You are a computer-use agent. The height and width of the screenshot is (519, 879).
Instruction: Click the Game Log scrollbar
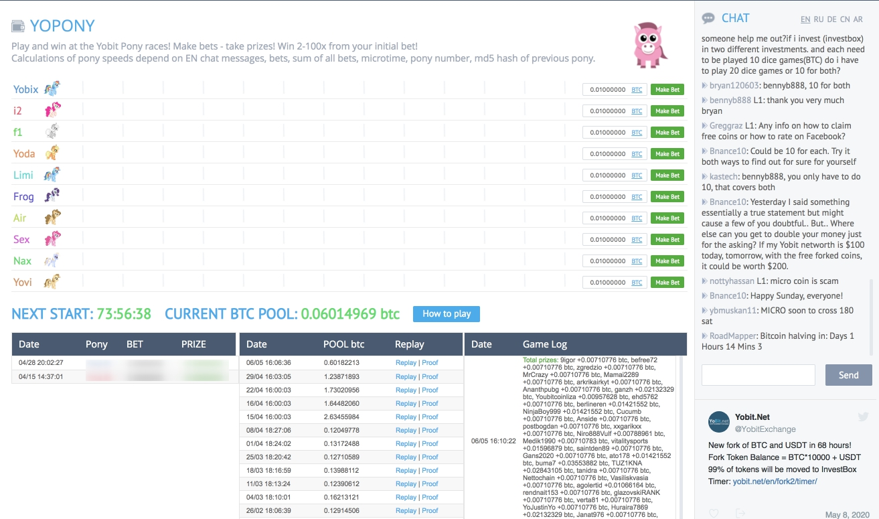(683, 437)
